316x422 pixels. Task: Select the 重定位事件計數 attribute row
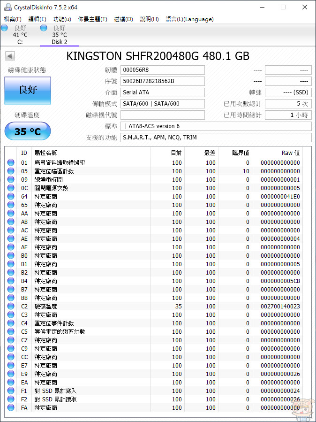[154, 323]
